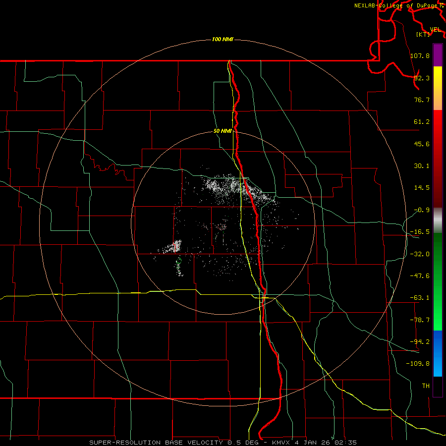Screen dimensions: 446x446
Task: Click the 100 NMI range ring label
Action: (x=223, y=39)
